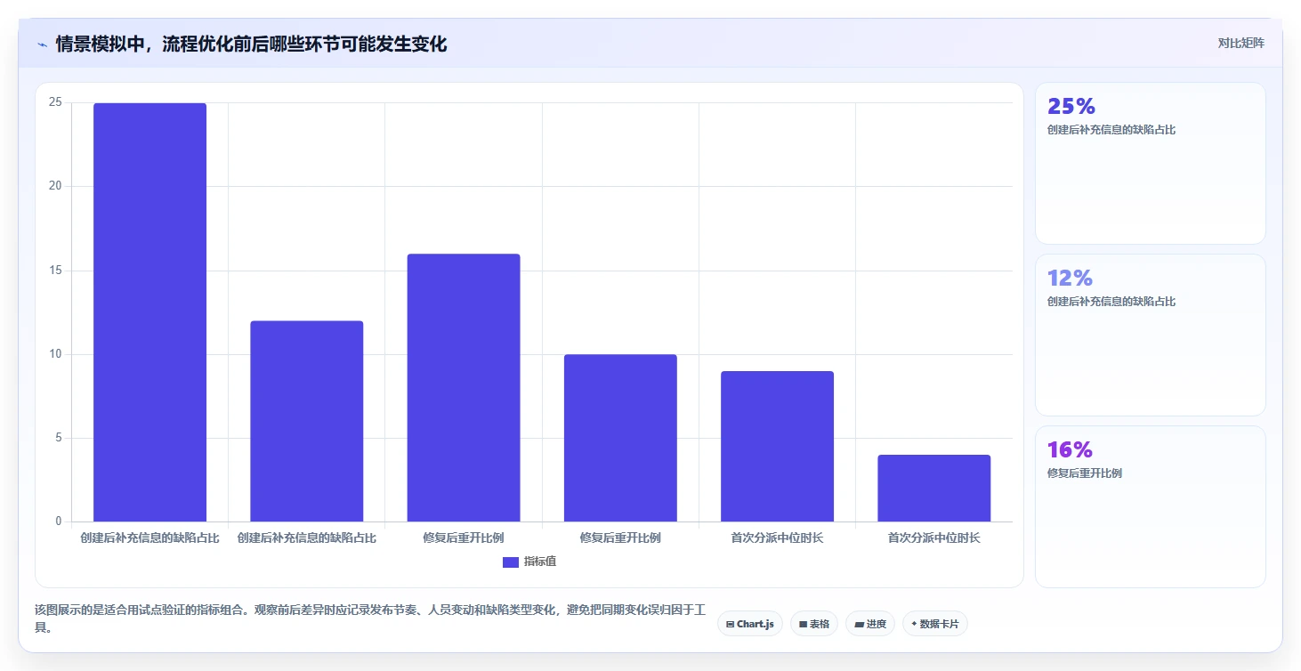Click the description paragraph starting 该图展示的是
Image resolution: width=1301 pixels, height=671 pixels.
pos(370,618)
